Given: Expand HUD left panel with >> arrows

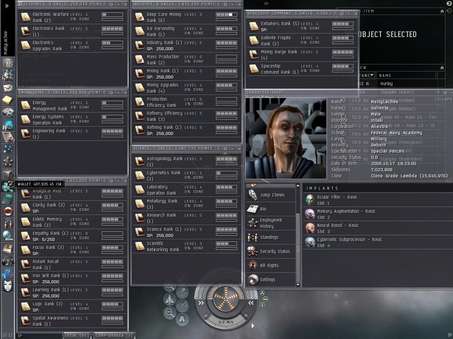Looking at the screenshot, I should 201,303.
